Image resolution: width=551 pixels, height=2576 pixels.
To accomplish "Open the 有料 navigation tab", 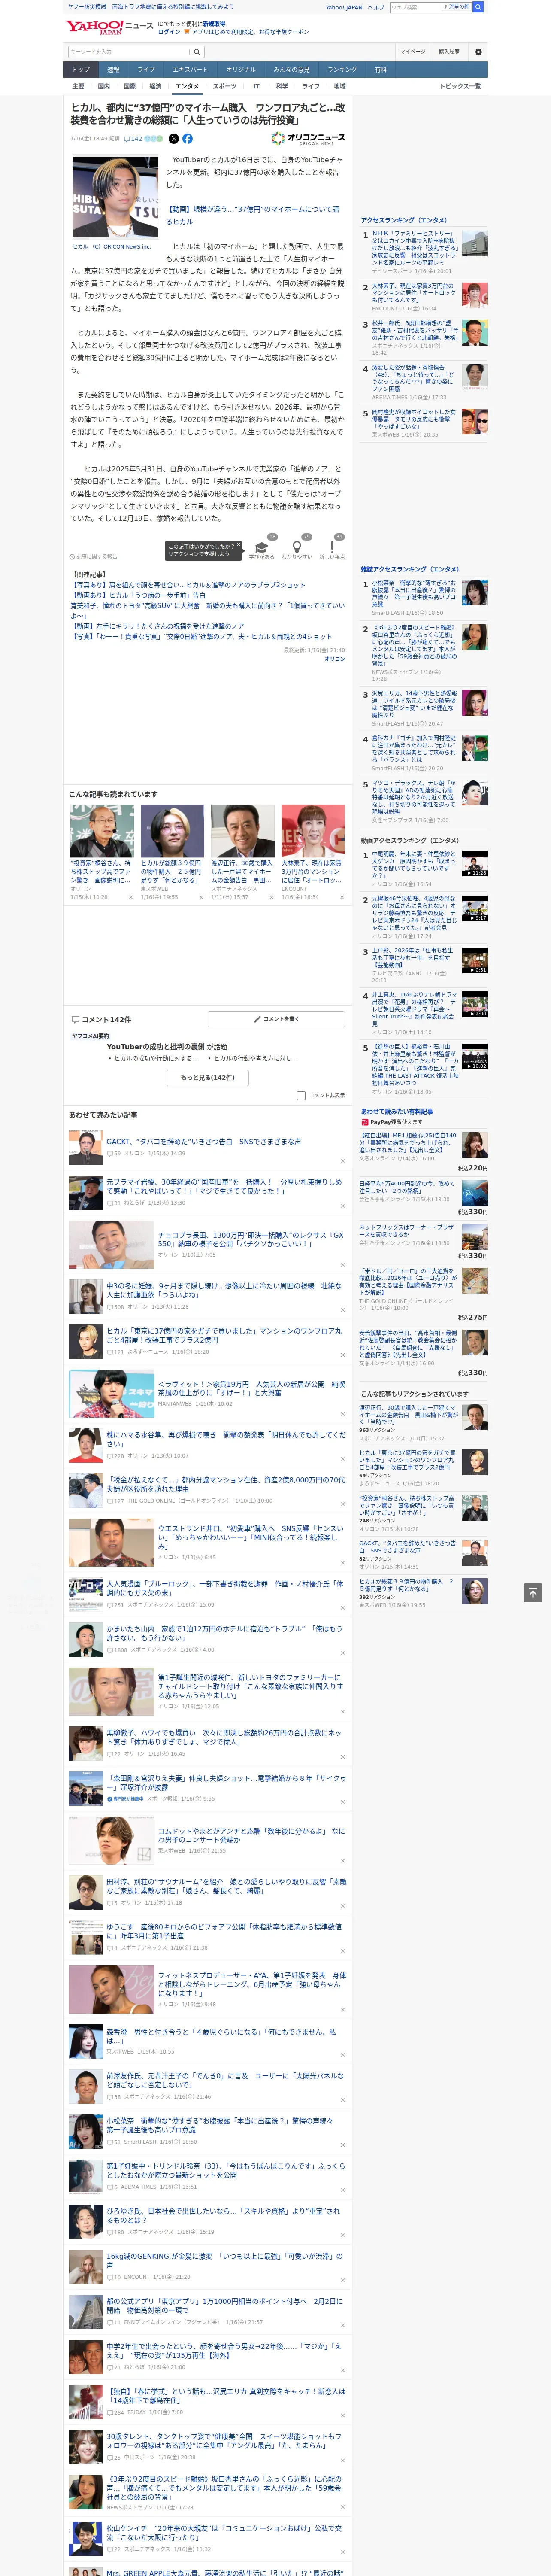I will point(380,70).
